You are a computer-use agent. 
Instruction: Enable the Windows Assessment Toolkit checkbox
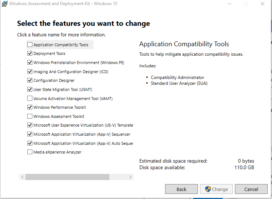click(30, 116)
